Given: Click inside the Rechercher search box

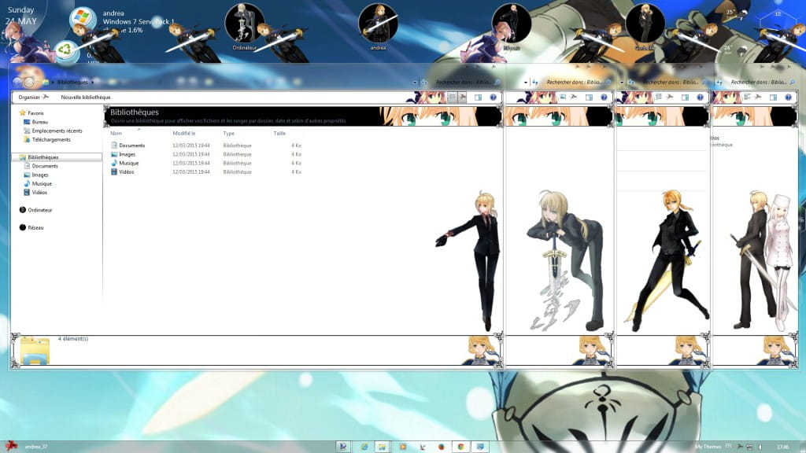Looking at the screenshot, I should (x=463, y=80).
